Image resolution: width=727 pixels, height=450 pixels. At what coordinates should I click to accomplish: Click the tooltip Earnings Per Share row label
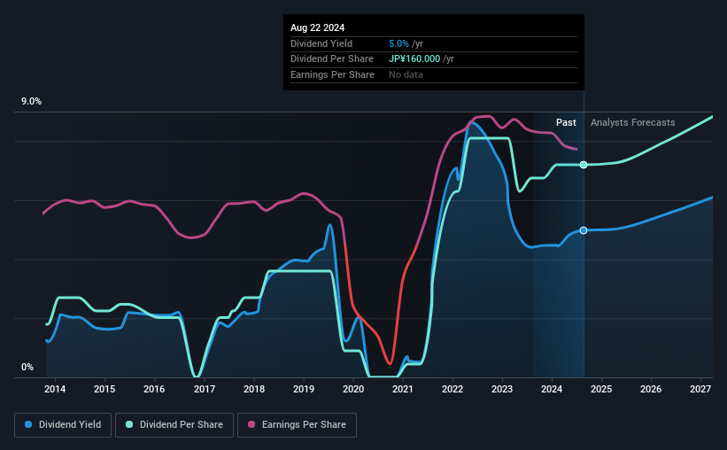pos(332,74)
